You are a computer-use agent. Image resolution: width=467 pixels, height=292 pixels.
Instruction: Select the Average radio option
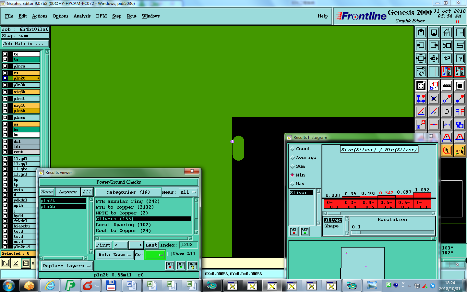[x=293, y=158]
